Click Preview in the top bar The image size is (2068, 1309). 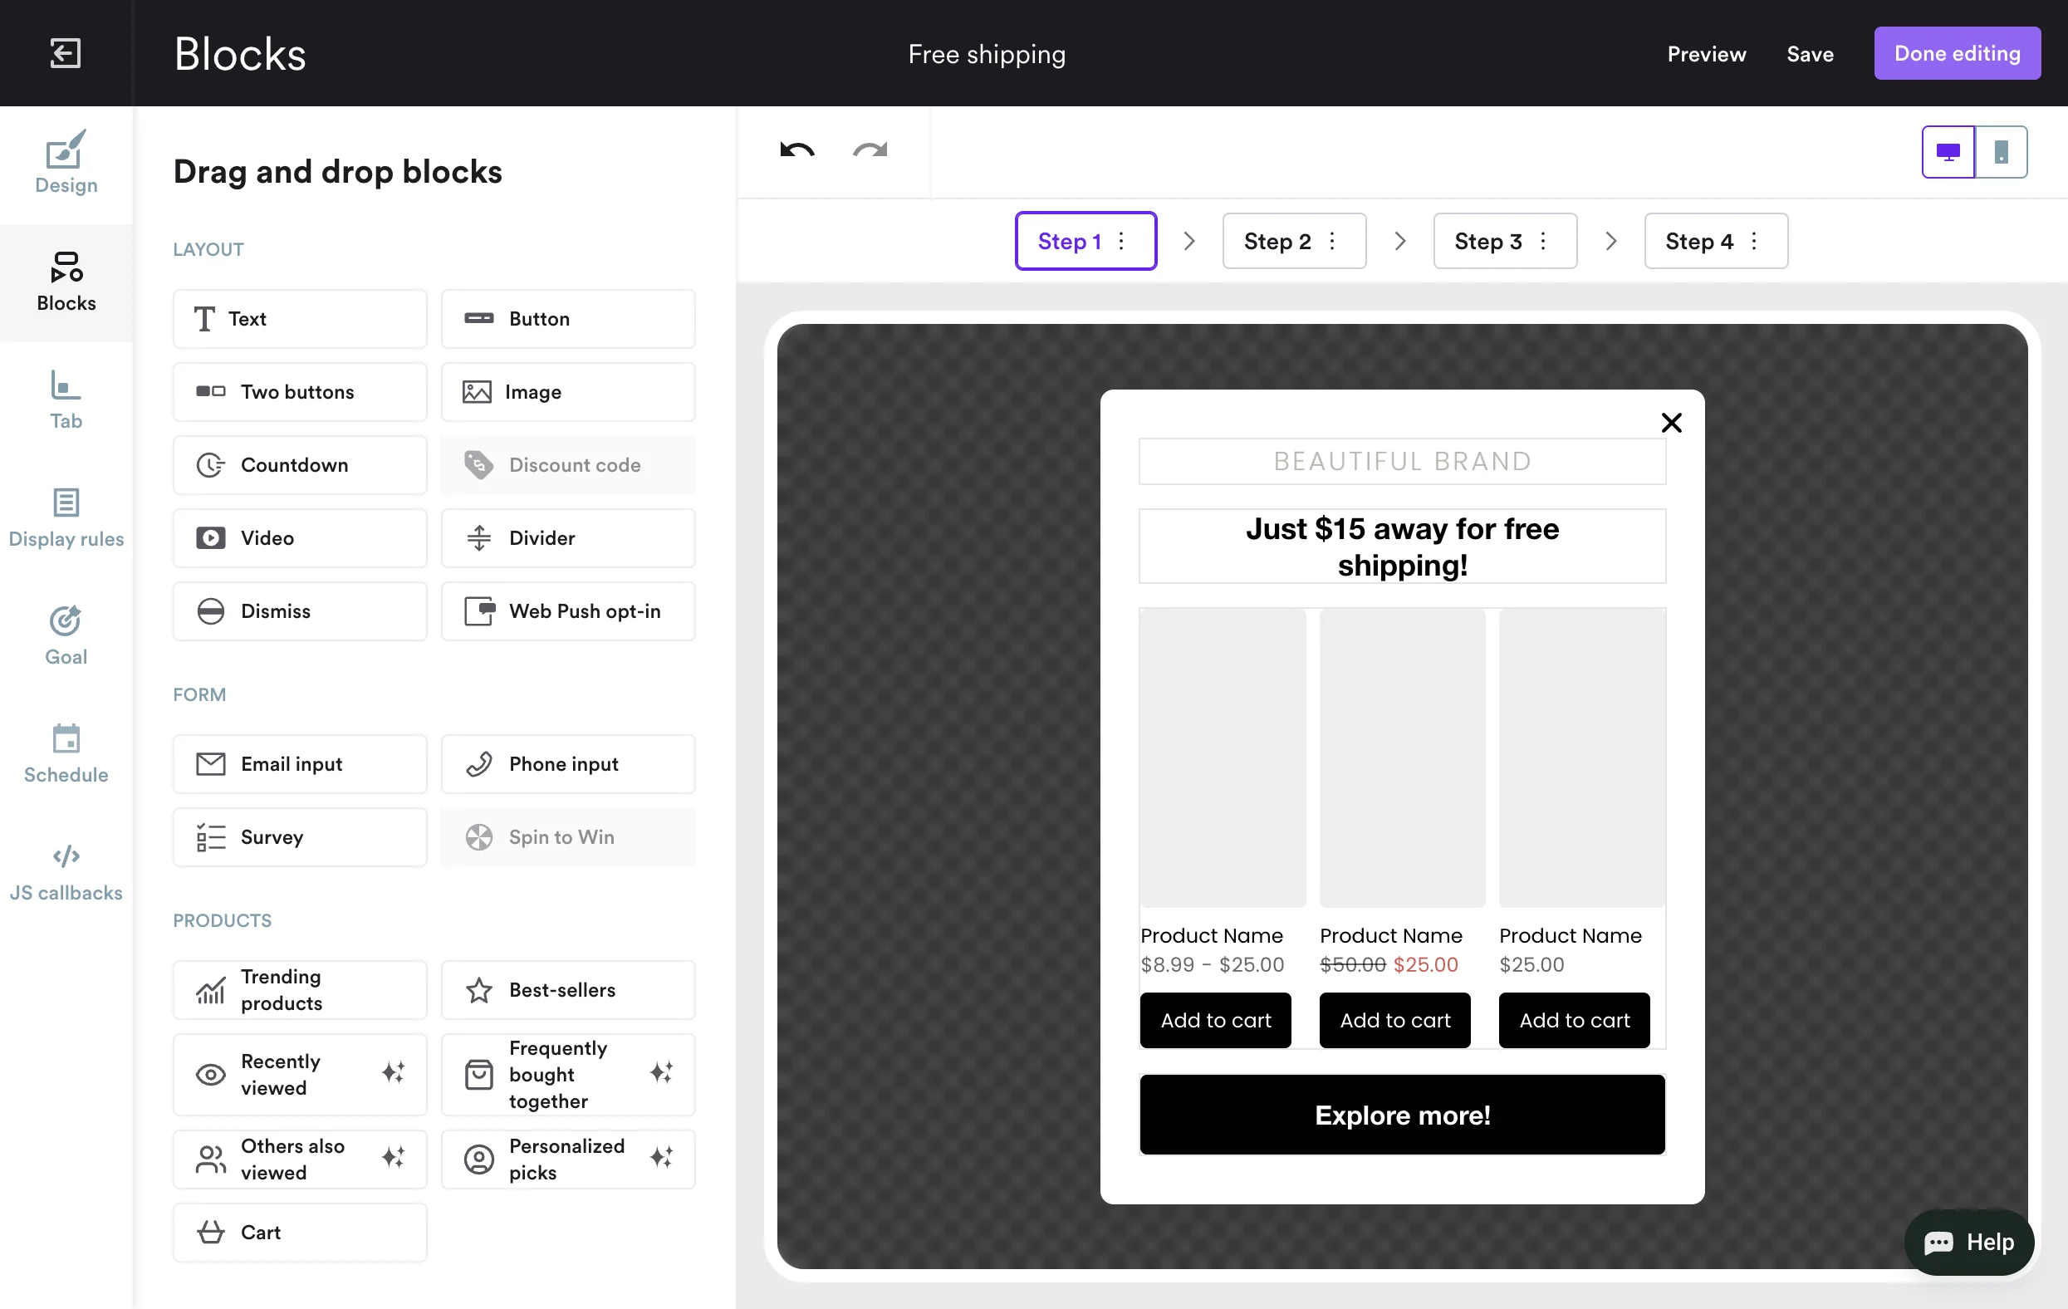click(1706, 54)
